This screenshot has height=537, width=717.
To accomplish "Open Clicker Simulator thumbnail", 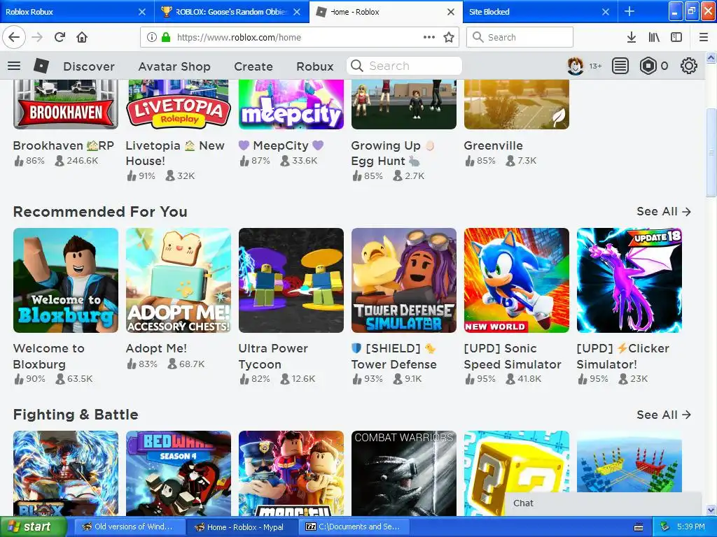I will click(x=629, y=280).
